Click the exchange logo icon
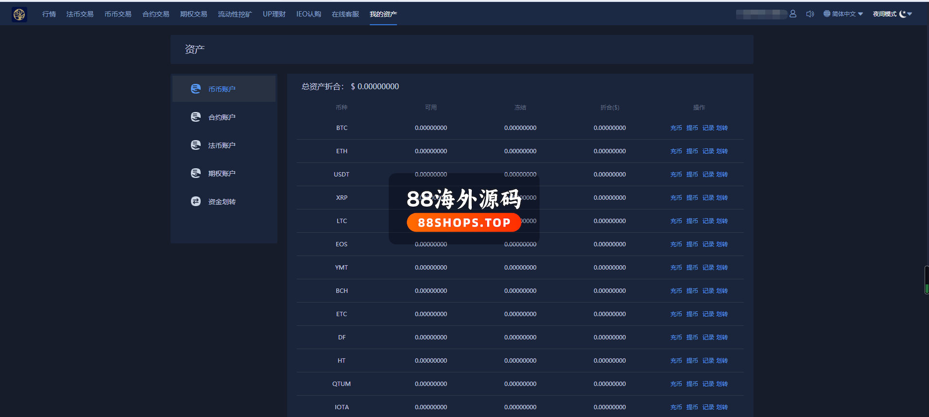Screen dimensions: 929x417 coord(19,15)
